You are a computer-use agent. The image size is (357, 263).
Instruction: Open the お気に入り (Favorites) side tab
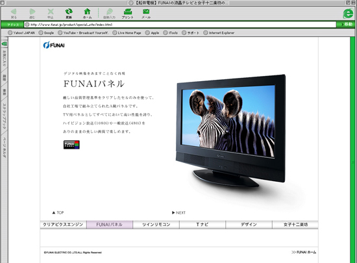click(5, 58)
